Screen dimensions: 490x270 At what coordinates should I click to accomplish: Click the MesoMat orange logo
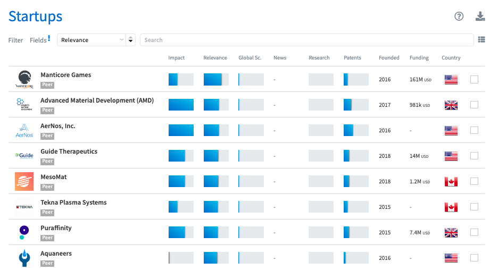(24, 181)
